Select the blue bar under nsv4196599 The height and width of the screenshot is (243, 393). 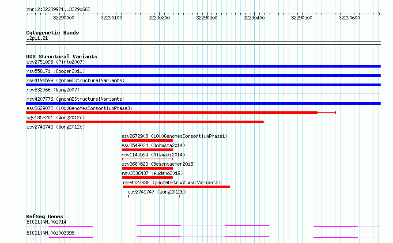[203, 85]
